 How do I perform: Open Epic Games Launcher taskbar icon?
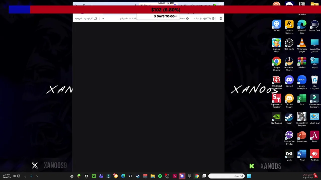[x=189, y=176]
